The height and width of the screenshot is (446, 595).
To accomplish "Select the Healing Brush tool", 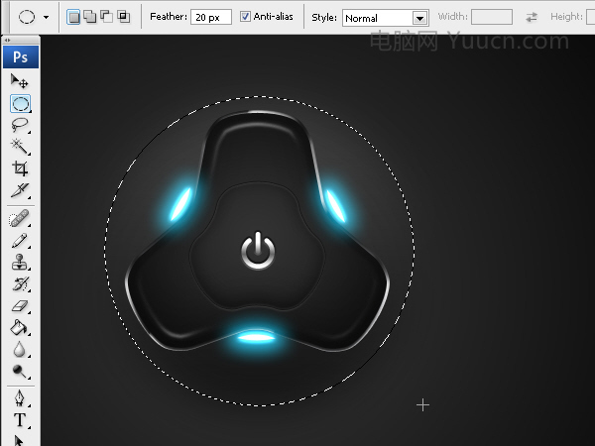I will click(x=20, y=219).
